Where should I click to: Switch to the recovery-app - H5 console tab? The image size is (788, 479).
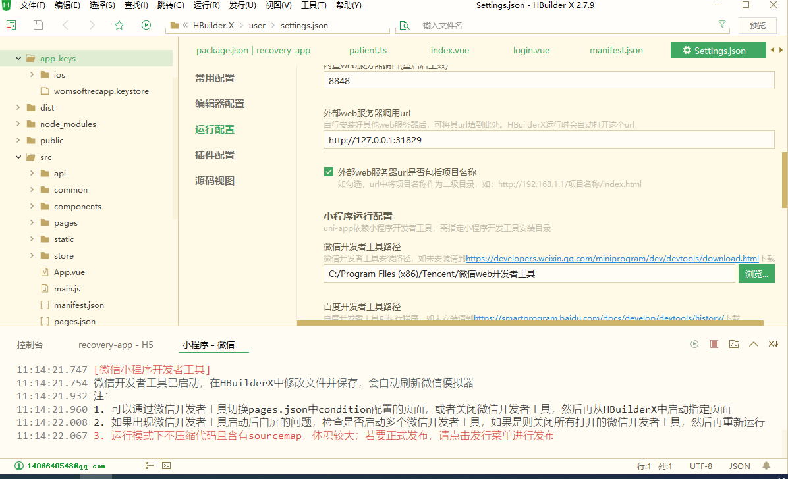pos(115,345)
